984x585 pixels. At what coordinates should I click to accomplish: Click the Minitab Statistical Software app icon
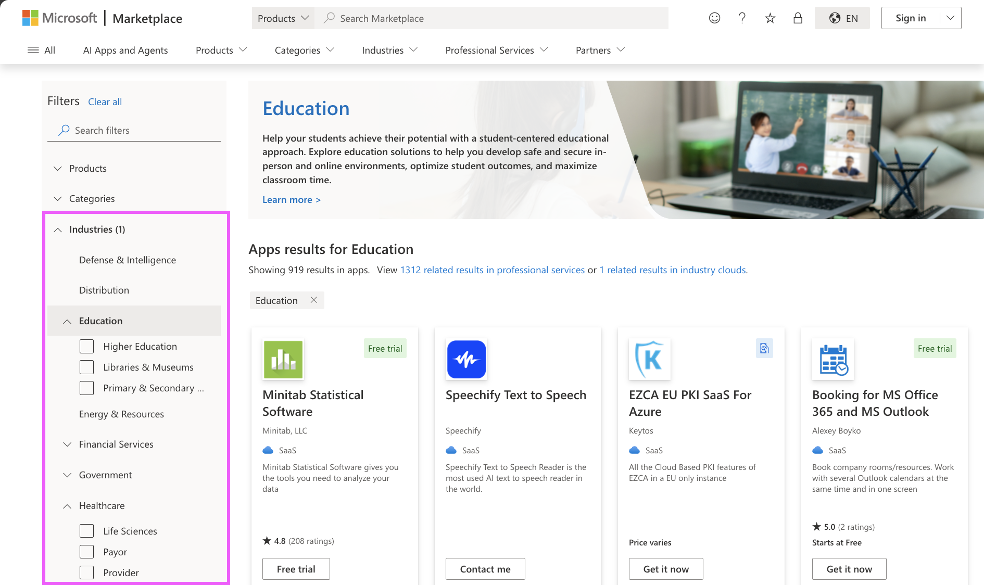click(x=283, y=359)
